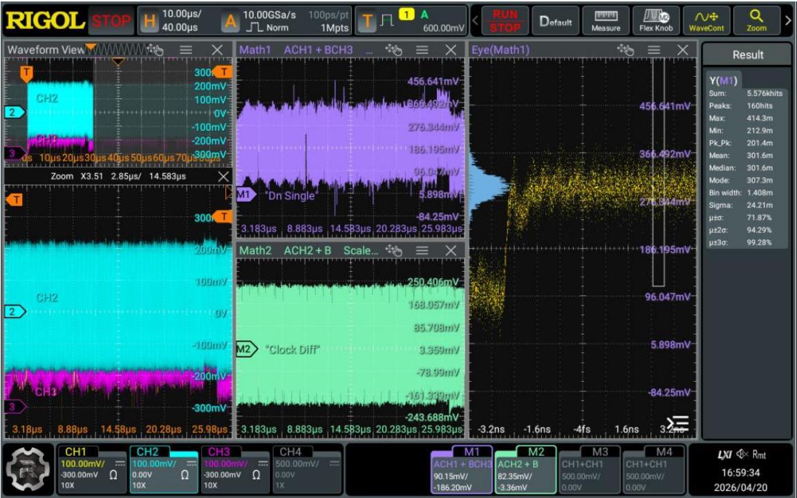Tap the Flex Knob icon

pyautogui.click(x=656, y=21)
